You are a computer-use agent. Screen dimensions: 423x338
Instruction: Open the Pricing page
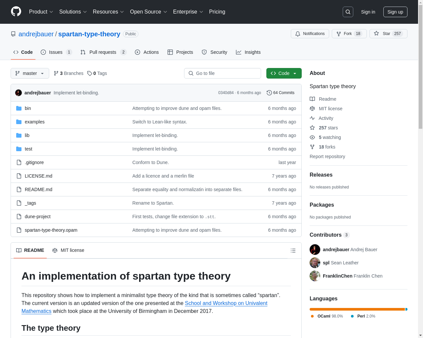(x=217, y=12)
